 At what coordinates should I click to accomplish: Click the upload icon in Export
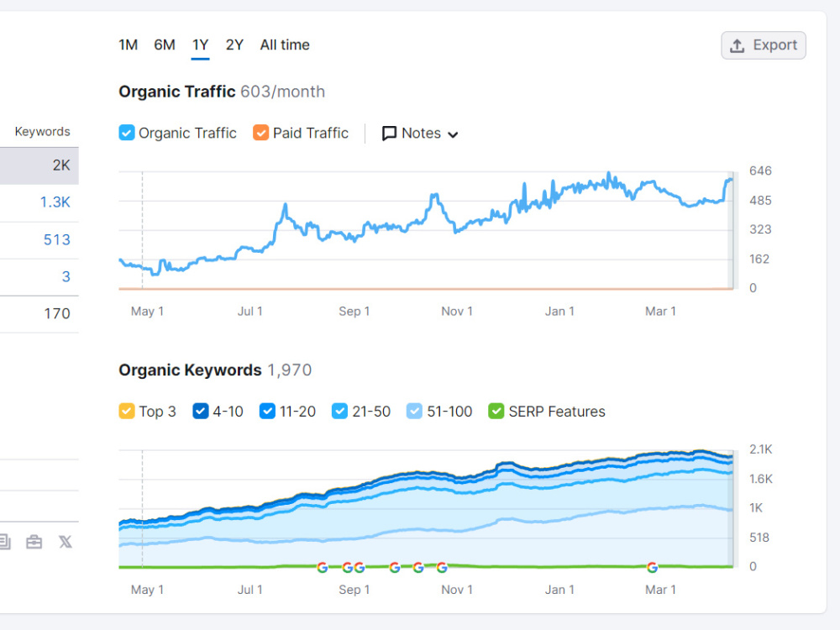(x=738, y=45)
